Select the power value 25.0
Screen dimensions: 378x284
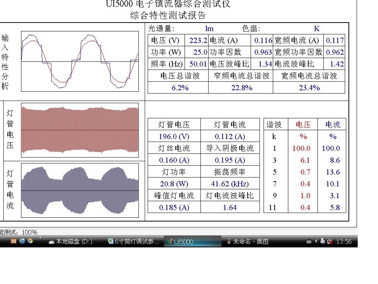pyautogui.click(x=200, y=52)
